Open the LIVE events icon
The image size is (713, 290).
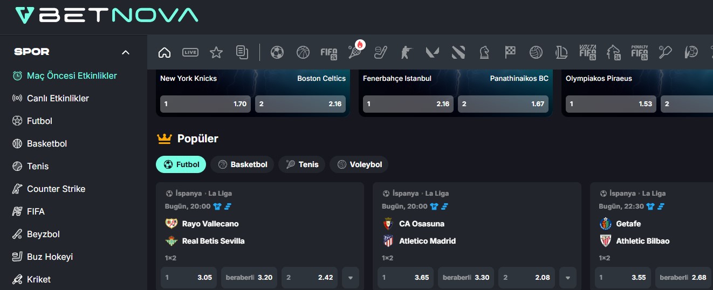click(190, 52)
